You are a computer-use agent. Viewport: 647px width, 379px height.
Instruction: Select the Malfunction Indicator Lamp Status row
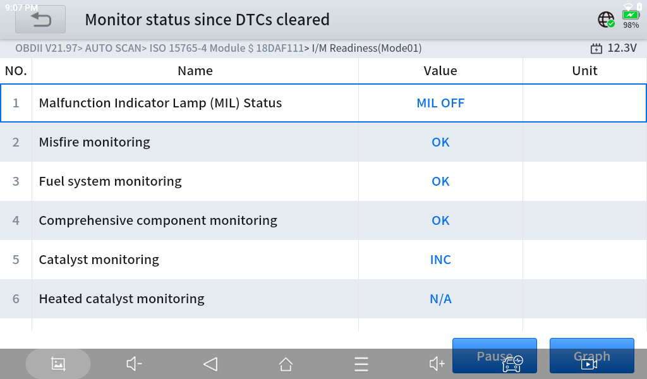[323, 103]
